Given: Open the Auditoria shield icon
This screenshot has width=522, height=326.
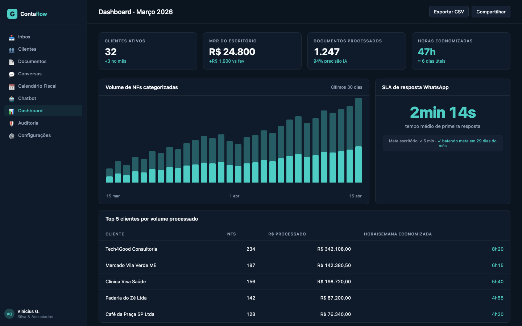Looking at the screenshot, I should (12, 123).
